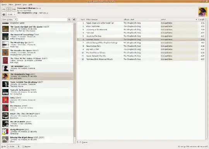Viewport: 209px width, 149px height.
Task: Sort songs by the Length column
Action: [x=201, y=20]
